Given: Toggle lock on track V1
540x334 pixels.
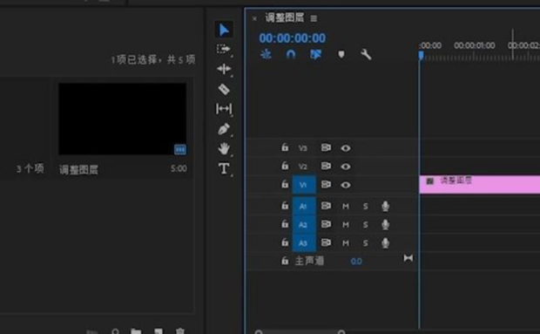Looking at the screenshot, I should (285, 184).
